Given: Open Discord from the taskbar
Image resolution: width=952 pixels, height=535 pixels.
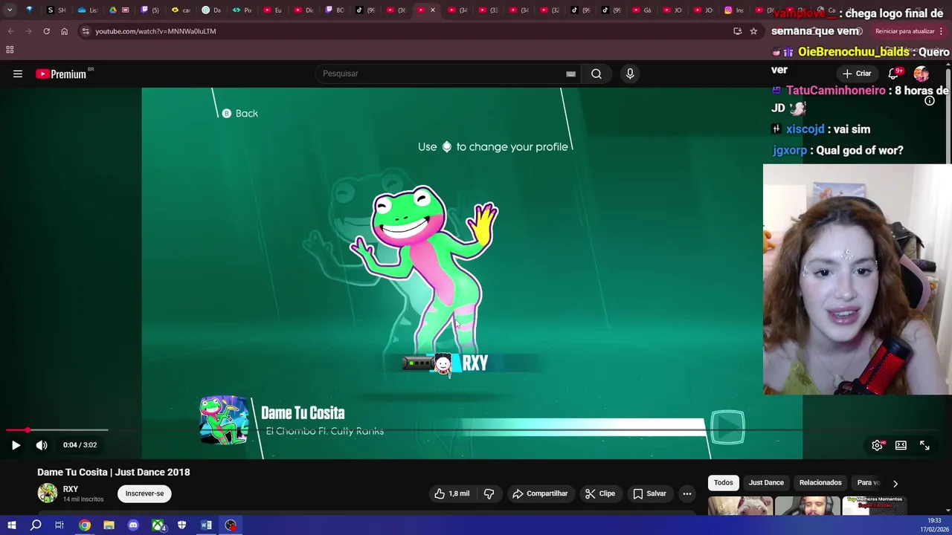Looking at the screenshot, I should (x=133, y=525).
